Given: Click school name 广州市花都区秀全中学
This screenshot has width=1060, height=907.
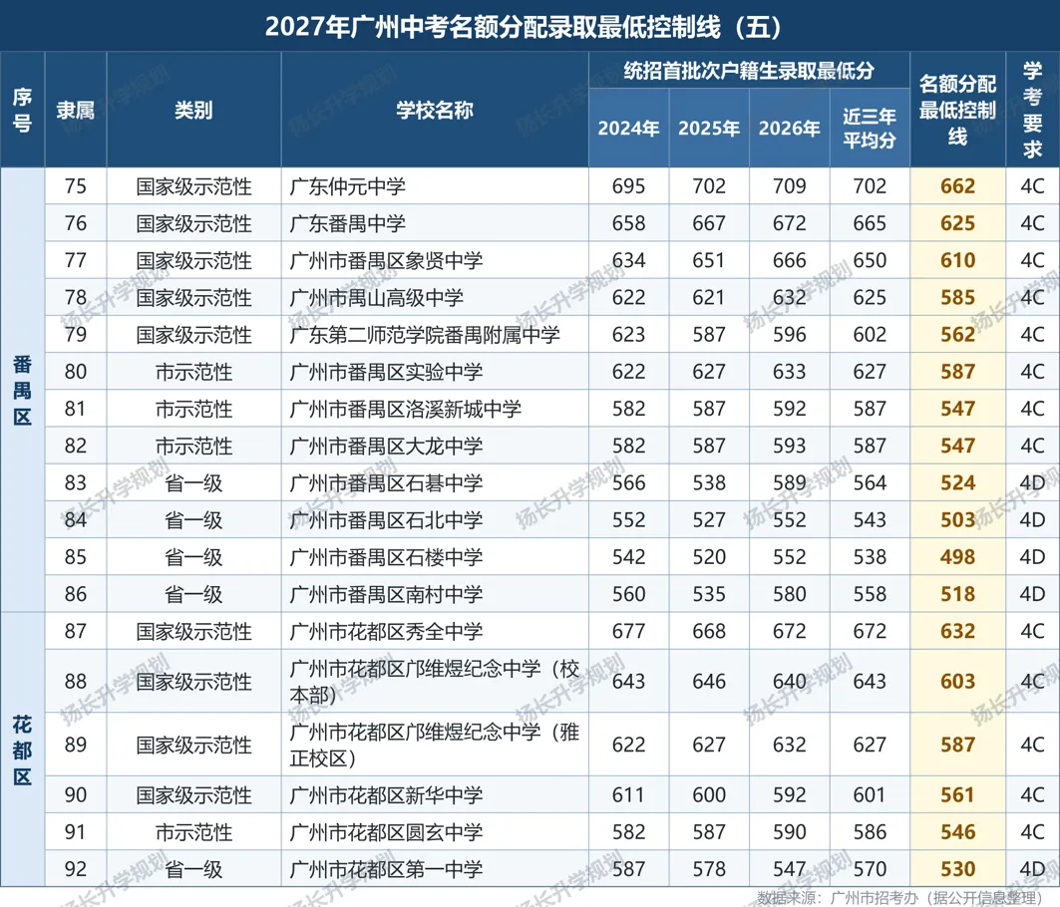Looking at the screenshot, I should 386,632.
